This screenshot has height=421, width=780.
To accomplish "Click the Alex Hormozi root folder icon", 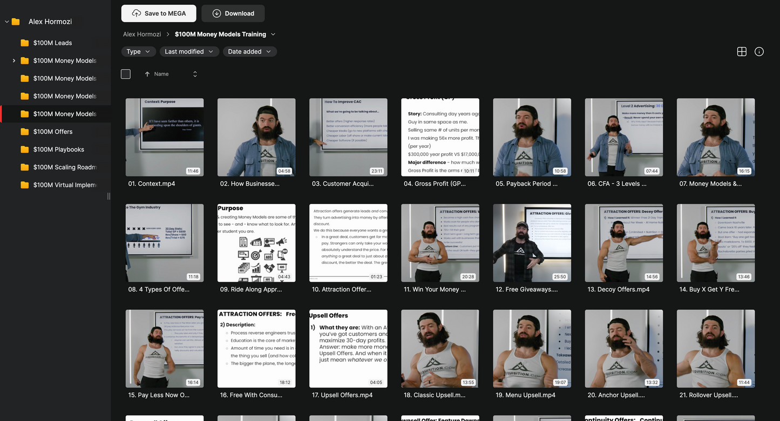I will pos(16,22).
